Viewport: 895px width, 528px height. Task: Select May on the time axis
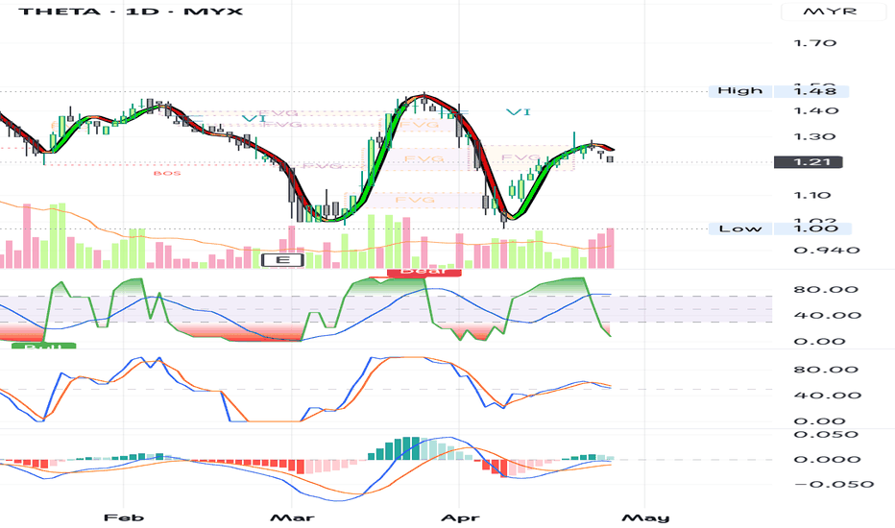tap(645, 517)
